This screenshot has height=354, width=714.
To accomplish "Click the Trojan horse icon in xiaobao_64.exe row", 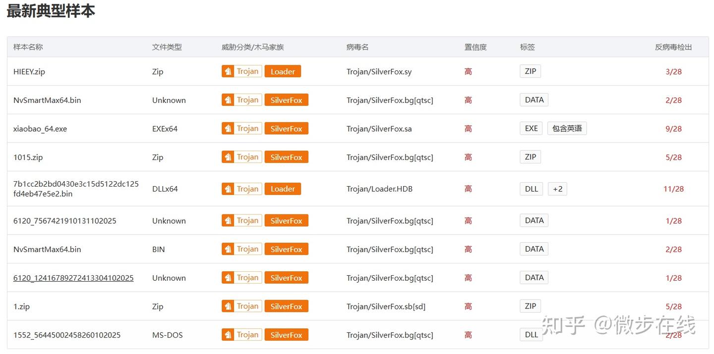I will (x=228, y=129).
